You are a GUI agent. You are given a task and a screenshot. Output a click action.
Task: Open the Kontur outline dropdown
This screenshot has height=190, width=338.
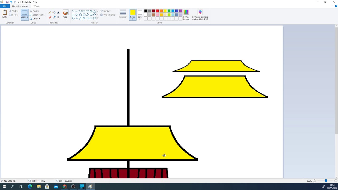click(106, 11)
